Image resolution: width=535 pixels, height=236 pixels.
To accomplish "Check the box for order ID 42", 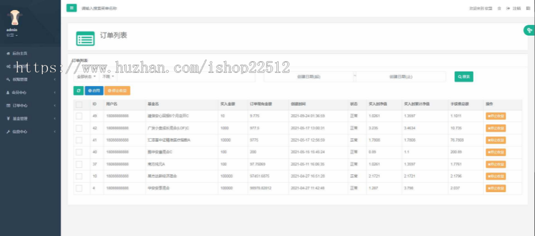I will [x=79, y=128].
